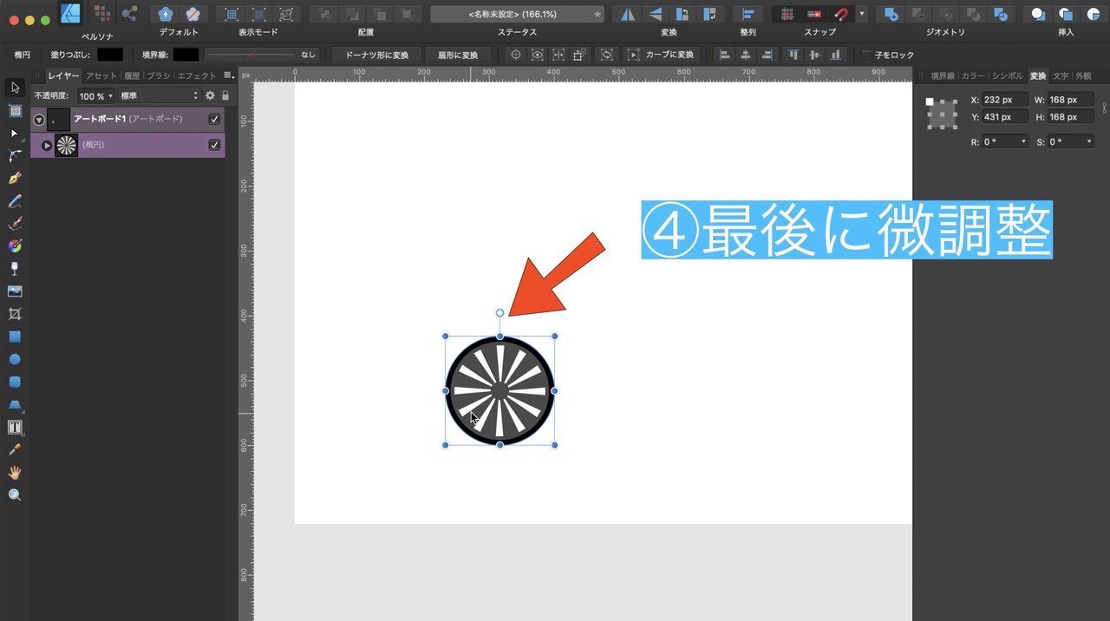Image resolution: width=1110 pixels, height=621 pixels.
Task: Toggle the 子をロック checkbox
Action: (x=866, y=55)
